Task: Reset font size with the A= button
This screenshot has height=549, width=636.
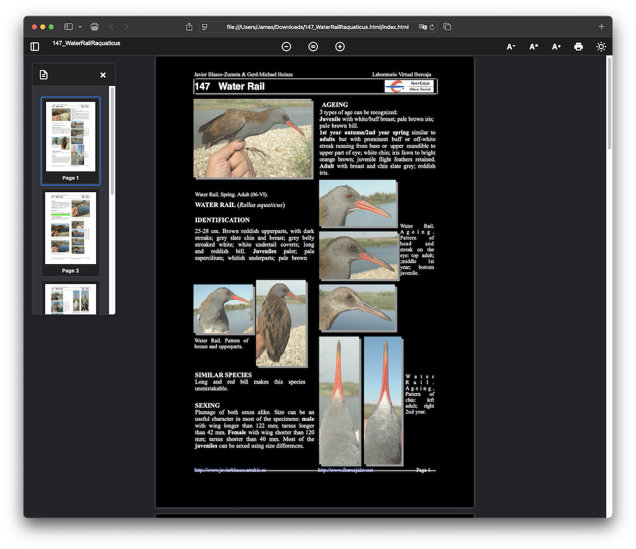Action: coord(534,47)
